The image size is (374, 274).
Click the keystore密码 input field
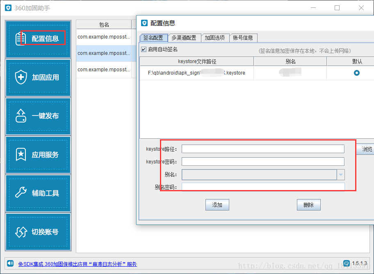(x=263, y=161)
